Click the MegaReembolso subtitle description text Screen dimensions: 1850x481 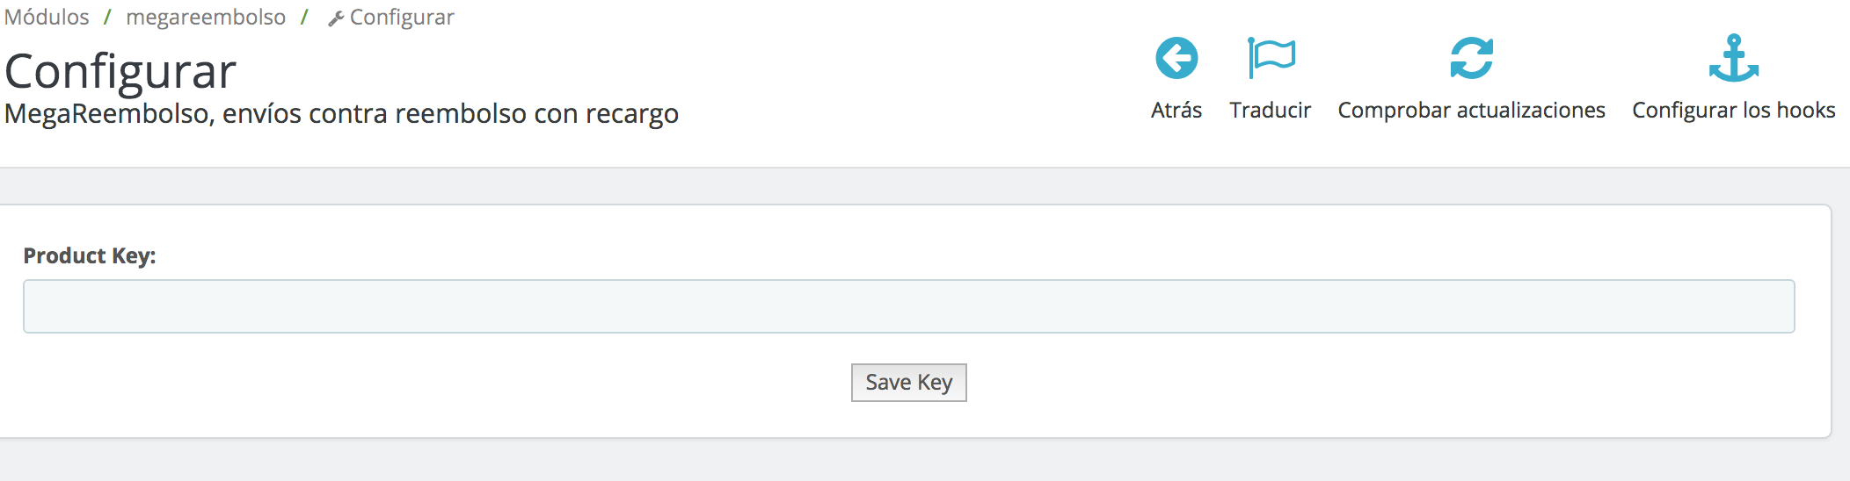click(341, 114)
